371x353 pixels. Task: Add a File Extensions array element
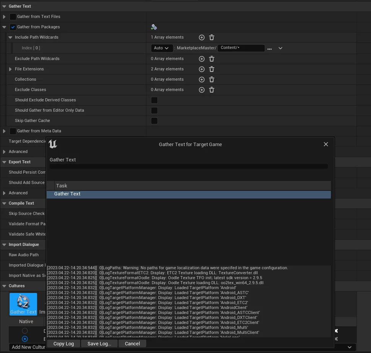coord(202,69)
